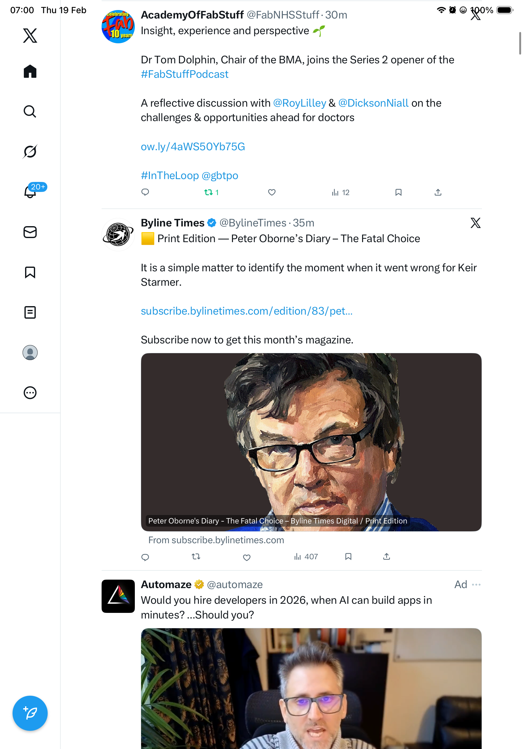Click the compose new post button
The image size is (523, 749).
pos(30,713)
